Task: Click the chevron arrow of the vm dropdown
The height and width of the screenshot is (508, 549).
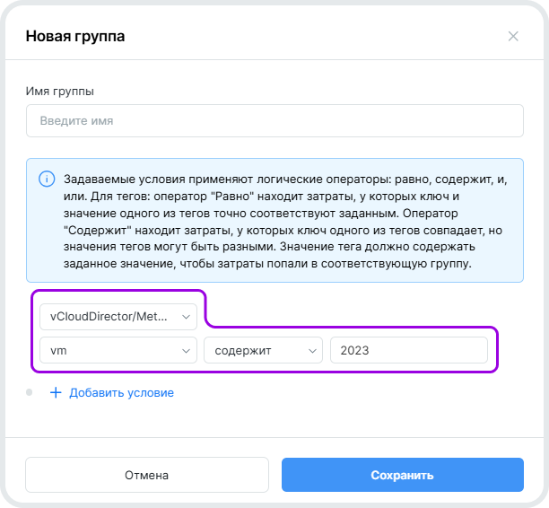Action: [187, 351]
